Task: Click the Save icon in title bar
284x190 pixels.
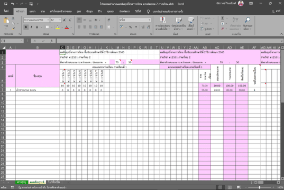Action: tap(6, 4)
